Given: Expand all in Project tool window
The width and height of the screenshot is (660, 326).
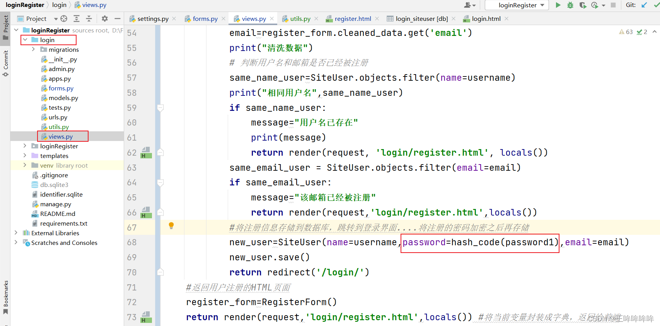Looking at the screenshot, I should pyautogui.click(x=77, y=19).
